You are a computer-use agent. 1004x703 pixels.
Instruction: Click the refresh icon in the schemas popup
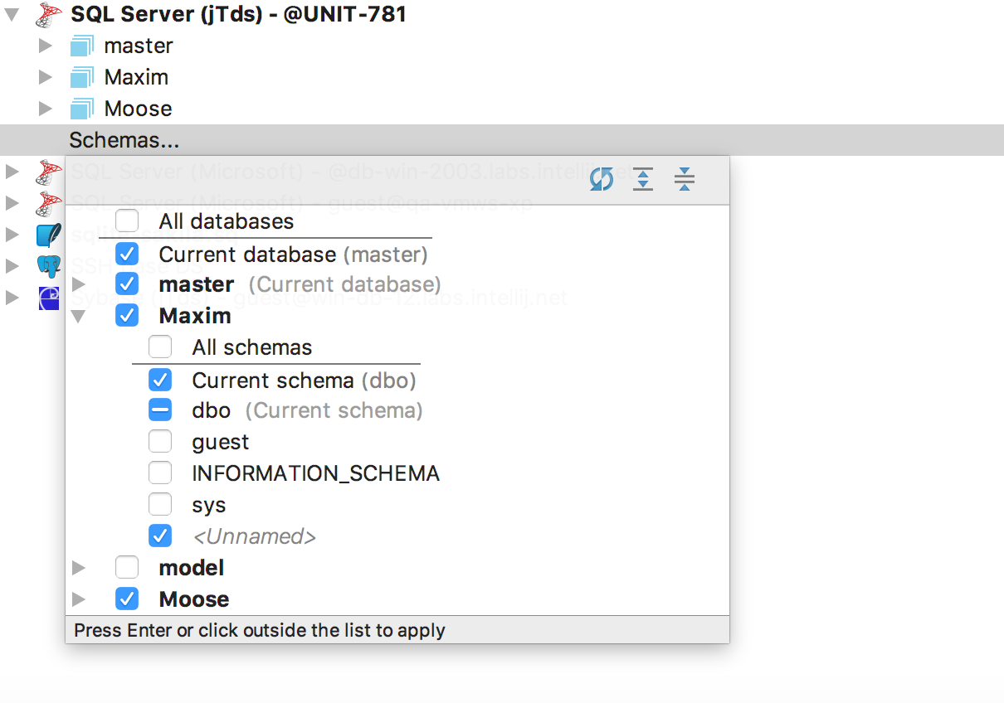point(602,179)
